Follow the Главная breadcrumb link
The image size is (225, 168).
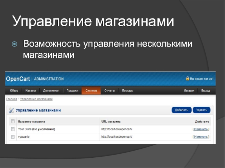click(12, 99)
